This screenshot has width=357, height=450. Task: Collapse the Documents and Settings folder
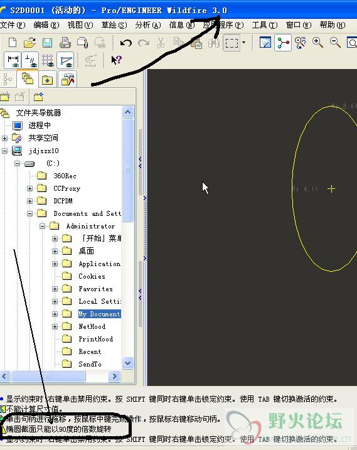(x=30, y=213)
